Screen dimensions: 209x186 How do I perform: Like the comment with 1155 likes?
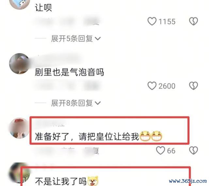(152, 21)
